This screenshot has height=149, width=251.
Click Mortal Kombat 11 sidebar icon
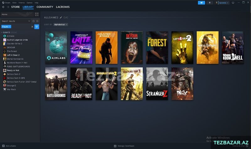click(5, 59)
